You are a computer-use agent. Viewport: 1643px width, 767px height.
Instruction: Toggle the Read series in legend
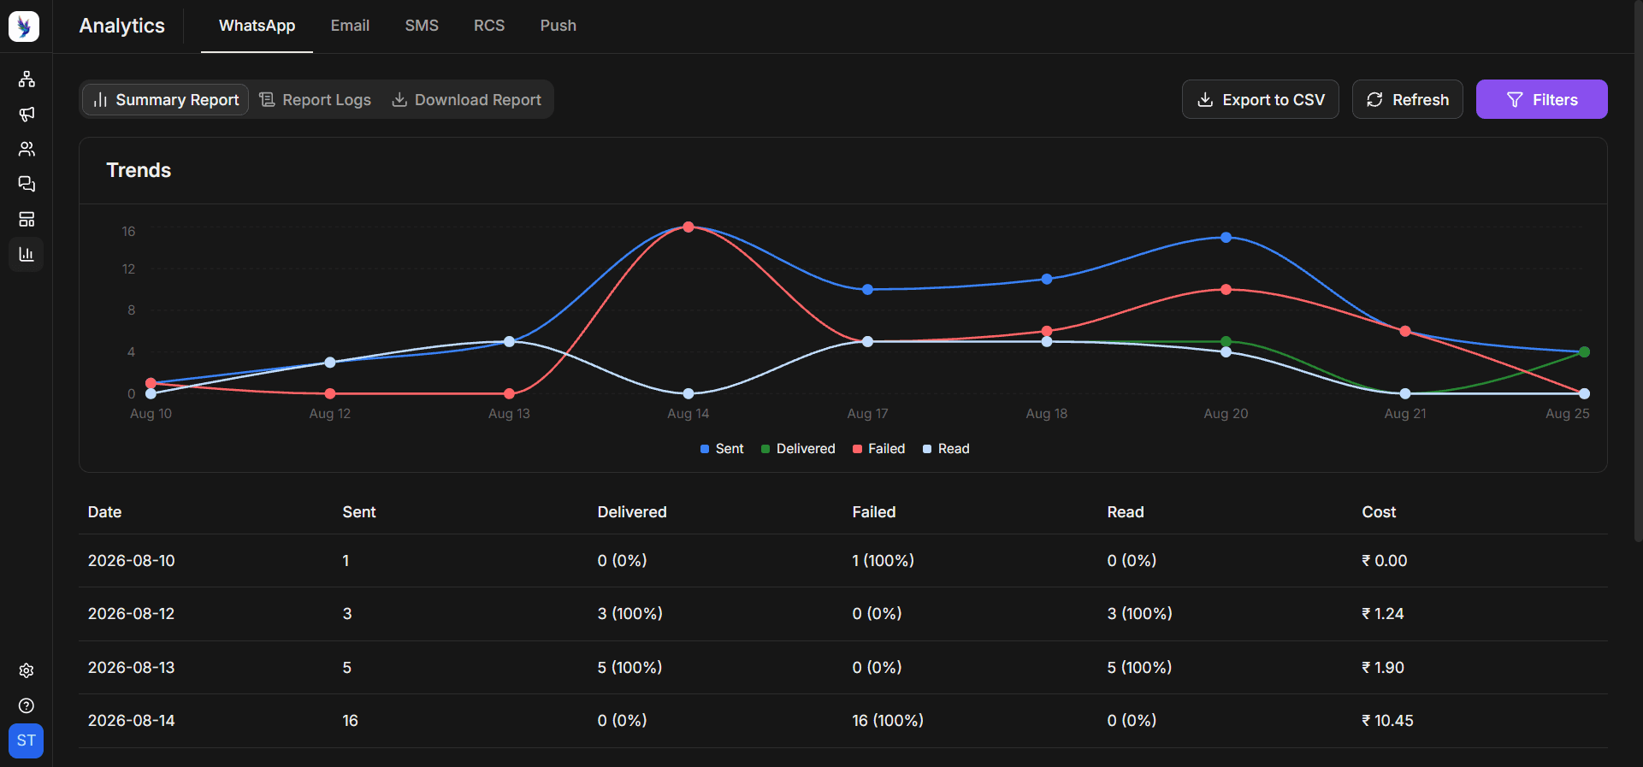click(x=946, y=449)
